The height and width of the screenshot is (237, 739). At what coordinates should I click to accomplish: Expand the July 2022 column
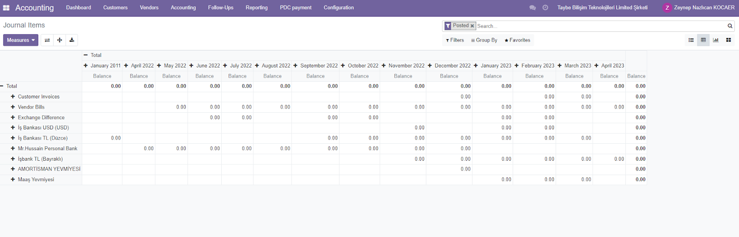tap(225, 66)
